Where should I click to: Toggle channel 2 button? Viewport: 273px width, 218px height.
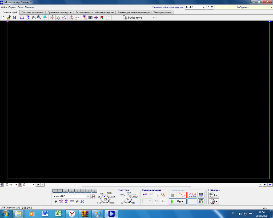pos(66,191)
